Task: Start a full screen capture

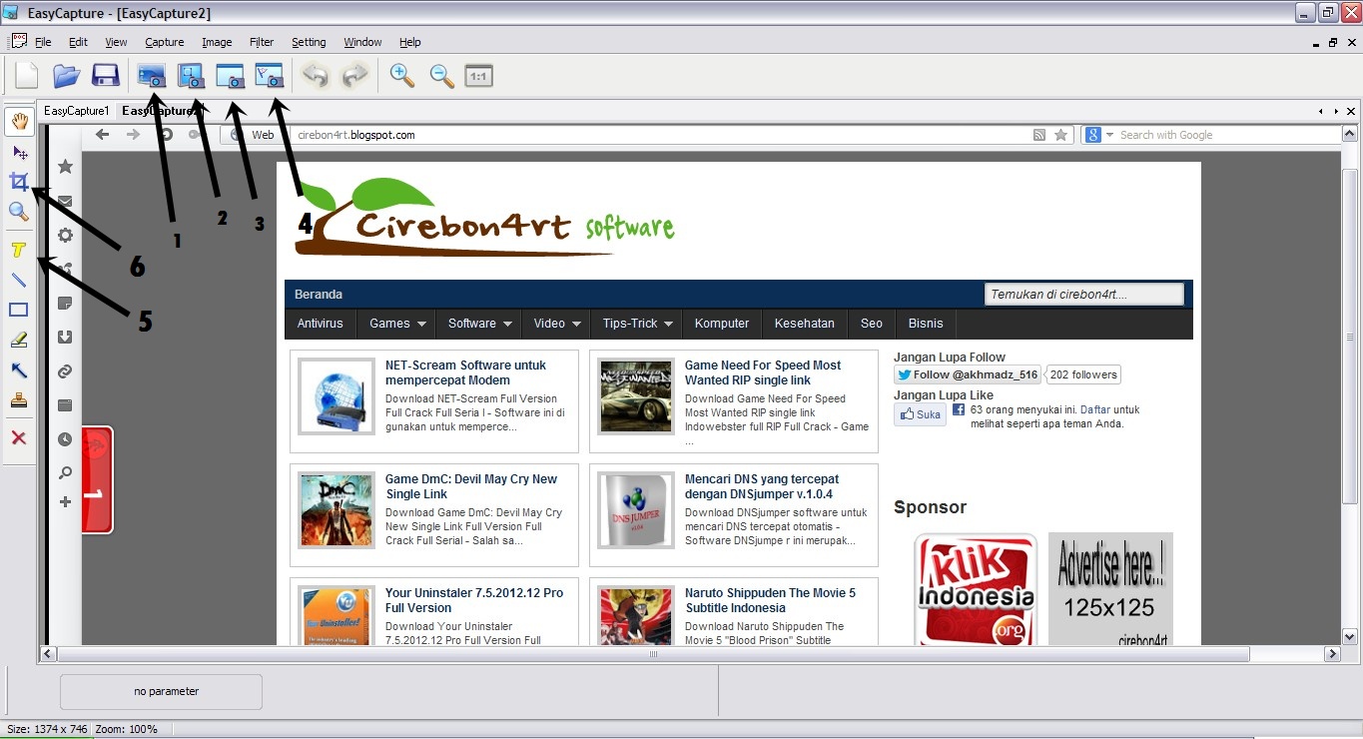Action: [x=151, y=75]
